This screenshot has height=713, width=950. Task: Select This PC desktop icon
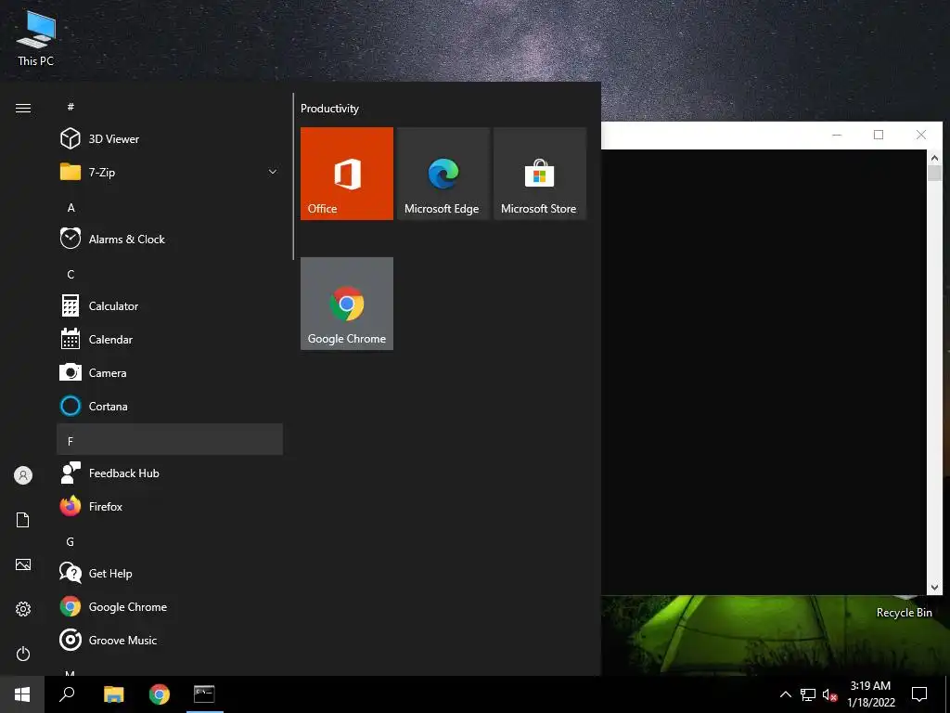tap(36, 38)
